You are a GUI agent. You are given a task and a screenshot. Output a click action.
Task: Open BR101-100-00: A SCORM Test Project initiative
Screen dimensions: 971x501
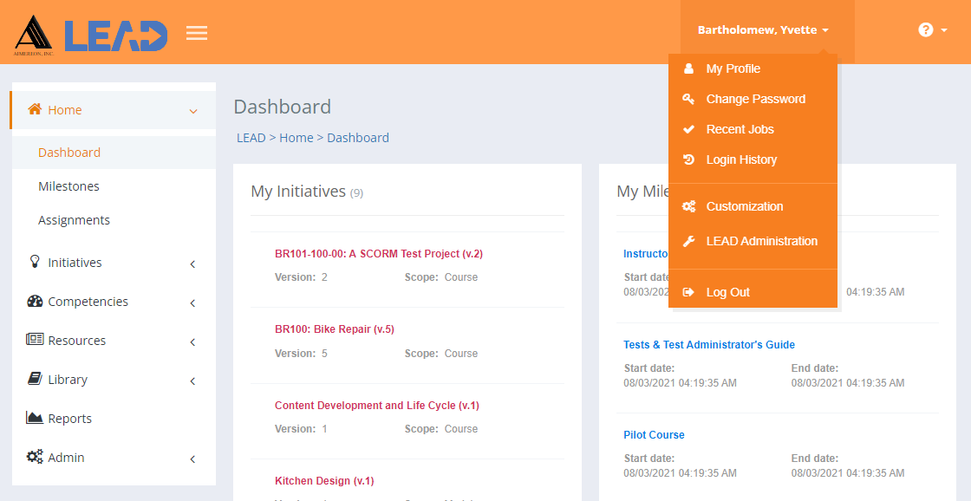(379, 254)
